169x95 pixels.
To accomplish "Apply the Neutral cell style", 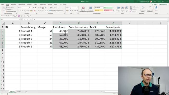I will coord(99,10).
